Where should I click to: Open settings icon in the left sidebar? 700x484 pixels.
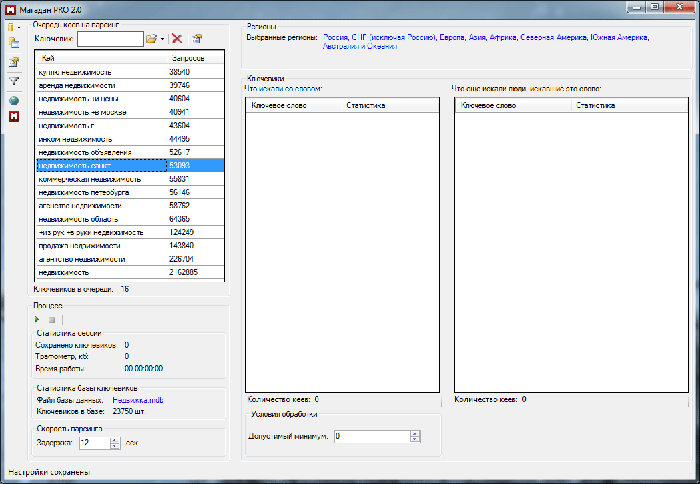(13, 63)
